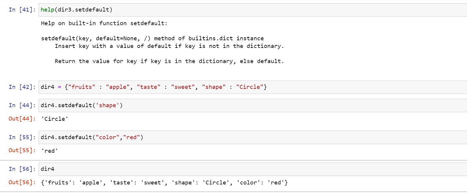Click the Out[55] output prompt
The width and height of the screenshot is (467, 193).
22,150
